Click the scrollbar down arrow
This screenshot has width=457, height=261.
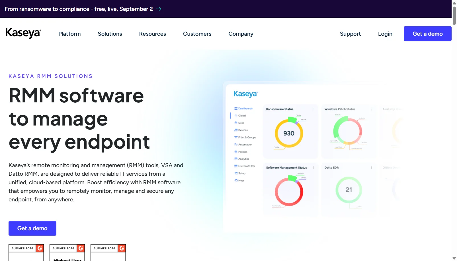click(454, 258)
